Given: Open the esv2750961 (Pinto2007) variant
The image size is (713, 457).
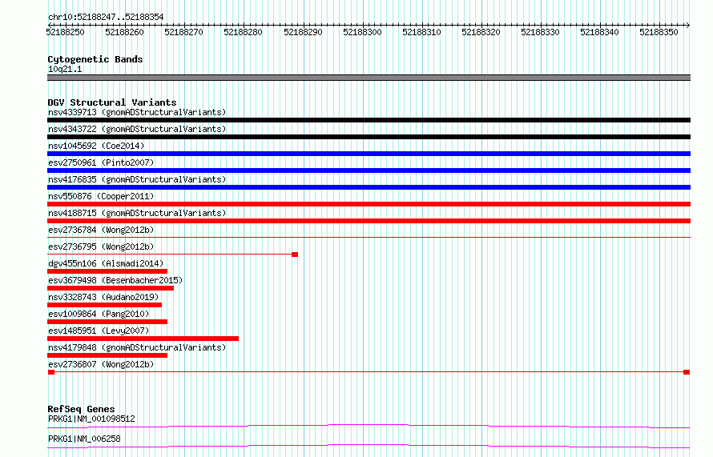Looking at the screenshot, I should 101,162.
